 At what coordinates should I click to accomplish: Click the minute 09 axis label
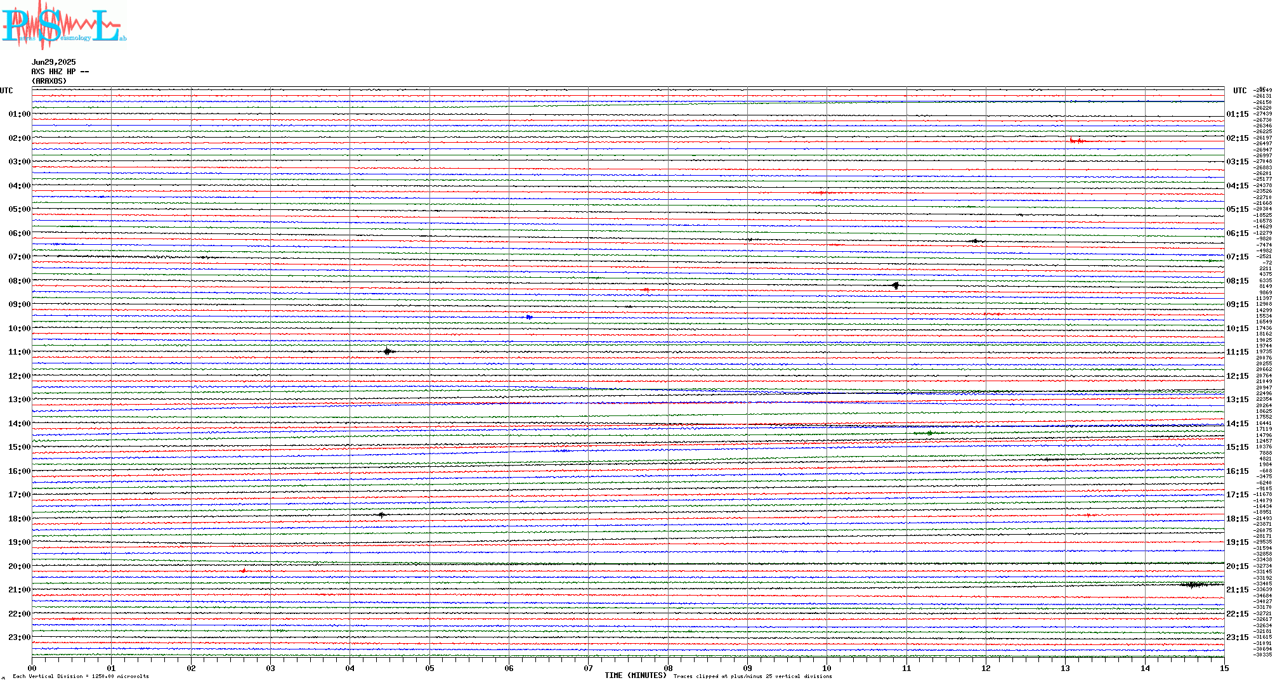click(747, 668)
